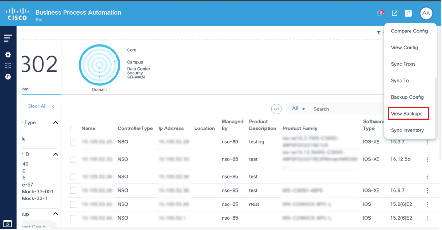Click the share nodes icon in header

pos(408,13)
